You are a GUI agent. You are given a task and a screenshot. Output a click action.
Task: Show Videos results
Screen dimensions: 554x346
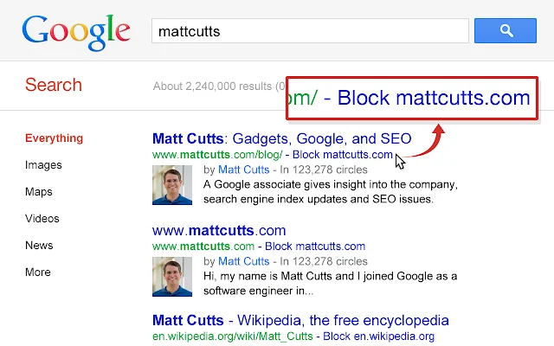click(42, 219)
